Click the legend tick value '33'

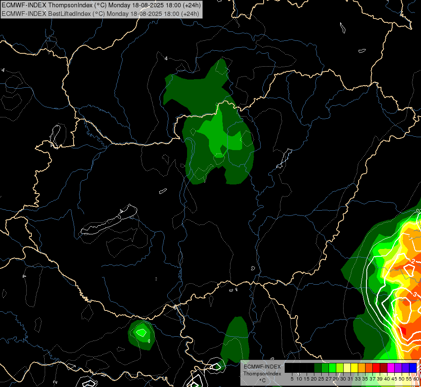click(358, 379)
